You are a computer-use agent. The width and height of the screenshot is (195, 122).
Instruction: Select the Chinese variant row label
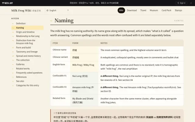(x=60, y=57)
